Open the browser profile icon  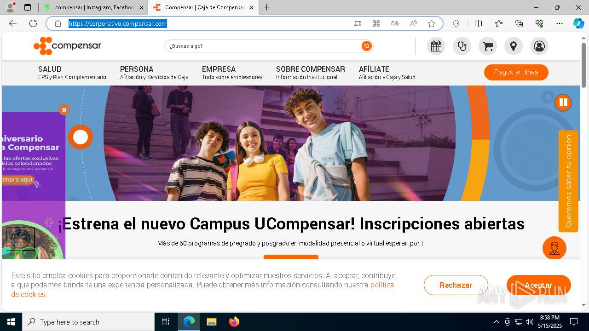click(x=10, y=7)
